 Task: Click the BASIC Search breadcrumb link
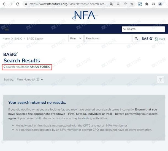coord(35,39)
